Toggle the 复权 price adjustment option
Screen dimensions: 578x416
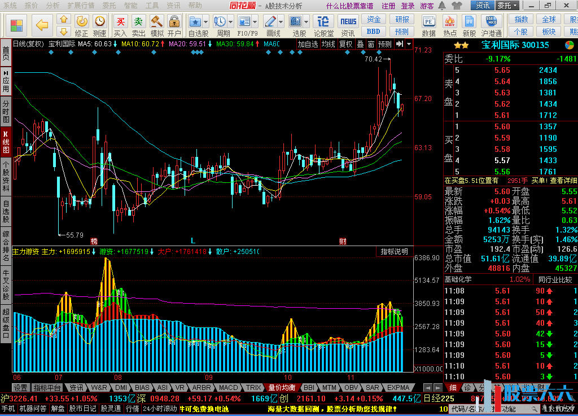[345, 44]
